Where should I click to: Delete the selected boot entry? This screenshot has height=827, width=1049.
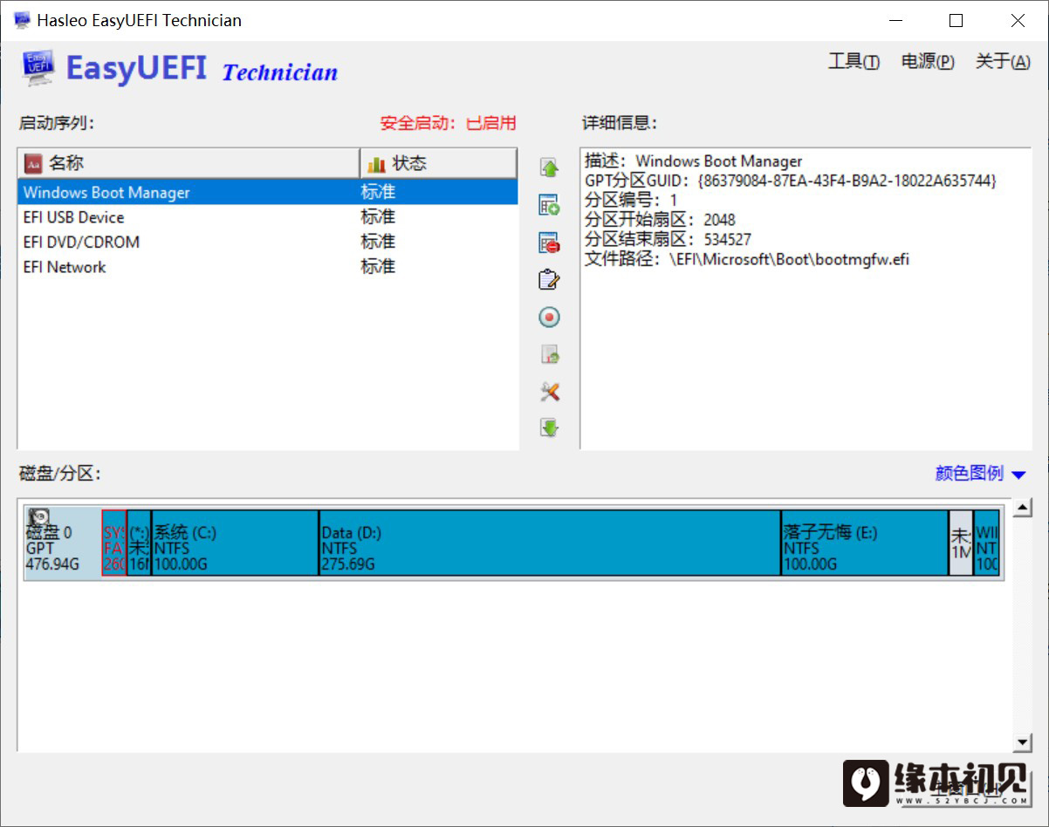[549, 243]
